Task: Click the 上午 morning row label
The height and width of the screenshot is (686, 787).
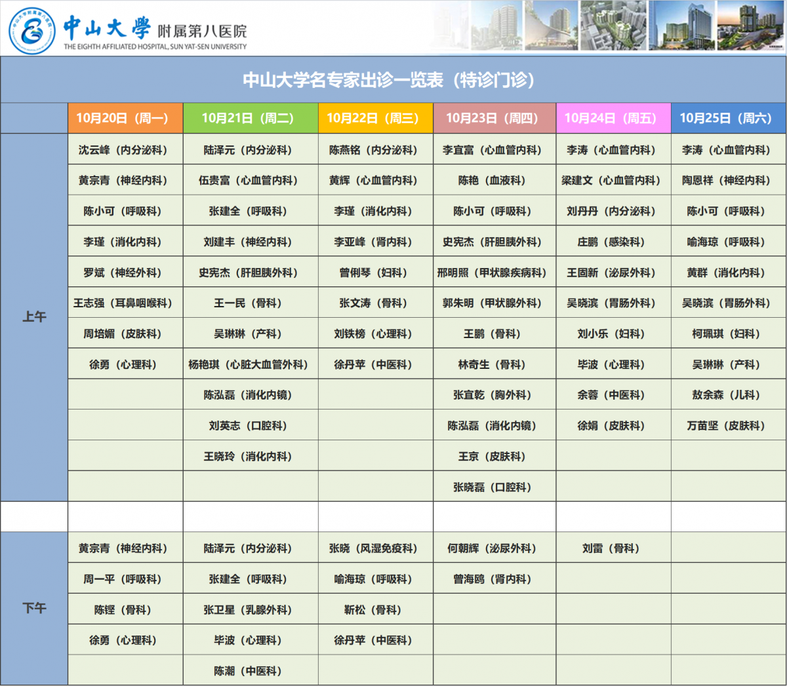Action: [x=34, y=317]
